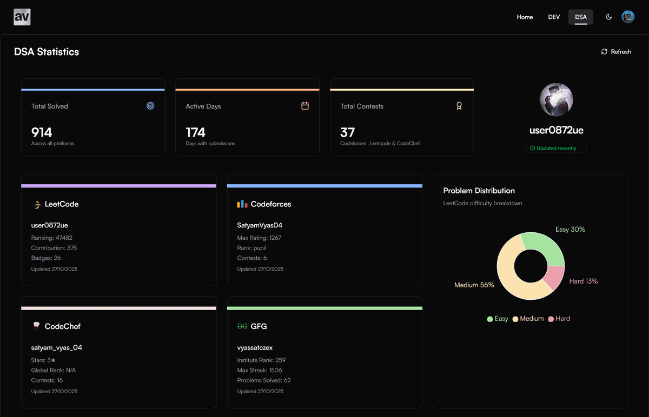
Task: Select the Codeforces bar-chart icon
Action: 243,204
